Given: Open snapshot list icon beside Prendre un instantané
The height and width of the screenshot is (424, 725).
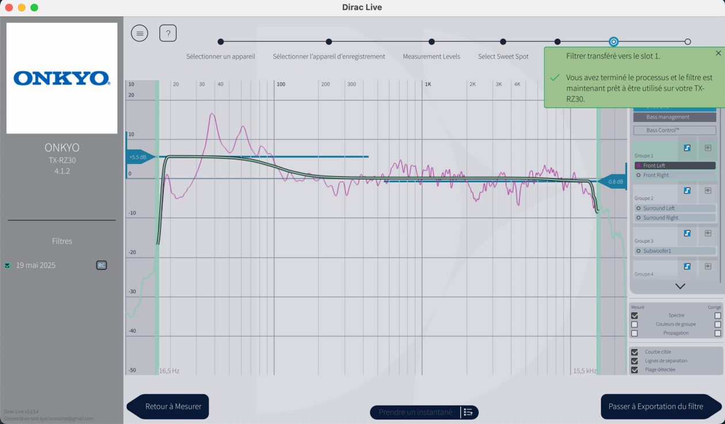Looking at the screenshot, I should [468, 412].
